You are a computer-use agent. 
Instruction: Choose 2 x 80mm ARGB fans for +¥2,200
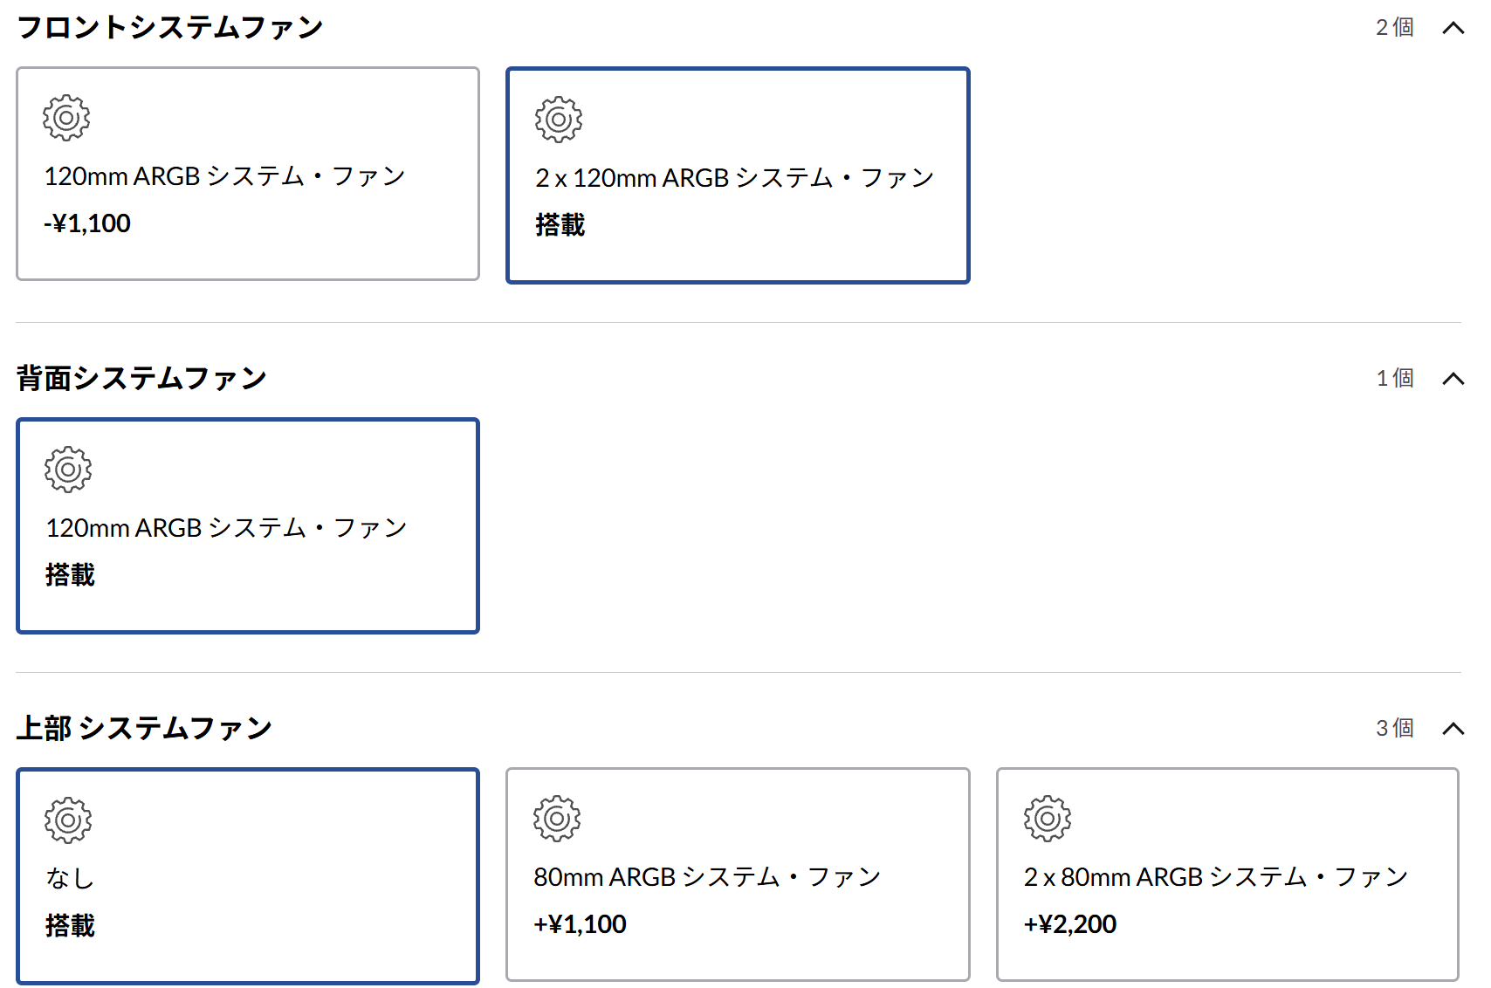coord(1227,875)
